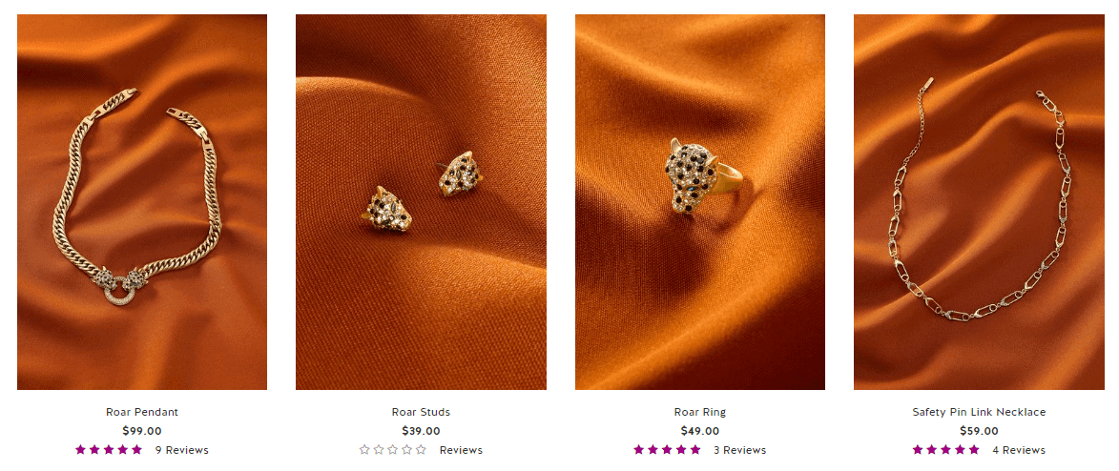The image size is (1119, 471).
Task: Click the purple star rating under Roar Ring
Action: pos(667,450)
